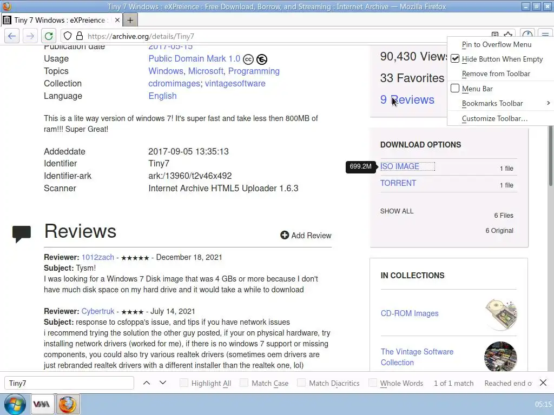Enable Highlight All in the find bar
Viewport: 554px width, 415px height.
(184, 383)
